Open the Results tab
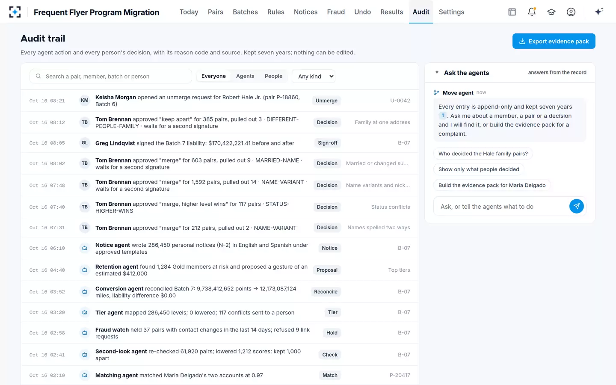Image resolution: width=616 pixels, height=385 pixels. tap(391, 12)
